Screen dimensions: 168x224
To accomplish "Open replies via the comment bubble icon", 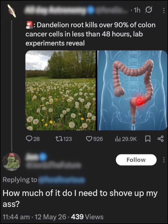I will [29, 139].
